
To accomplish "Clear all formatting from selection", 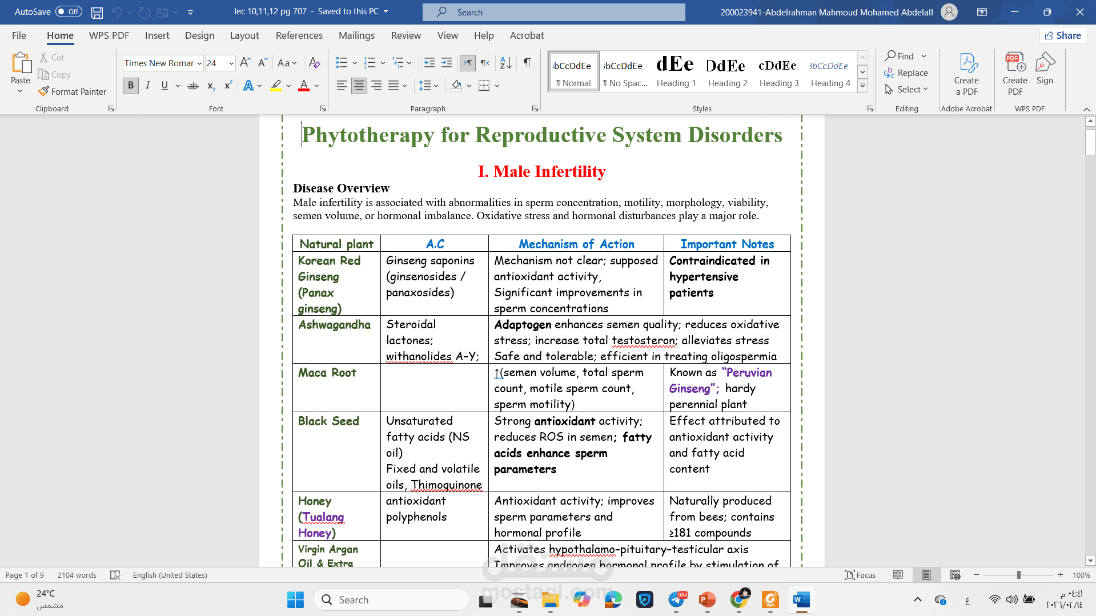I will pos(314,63).
